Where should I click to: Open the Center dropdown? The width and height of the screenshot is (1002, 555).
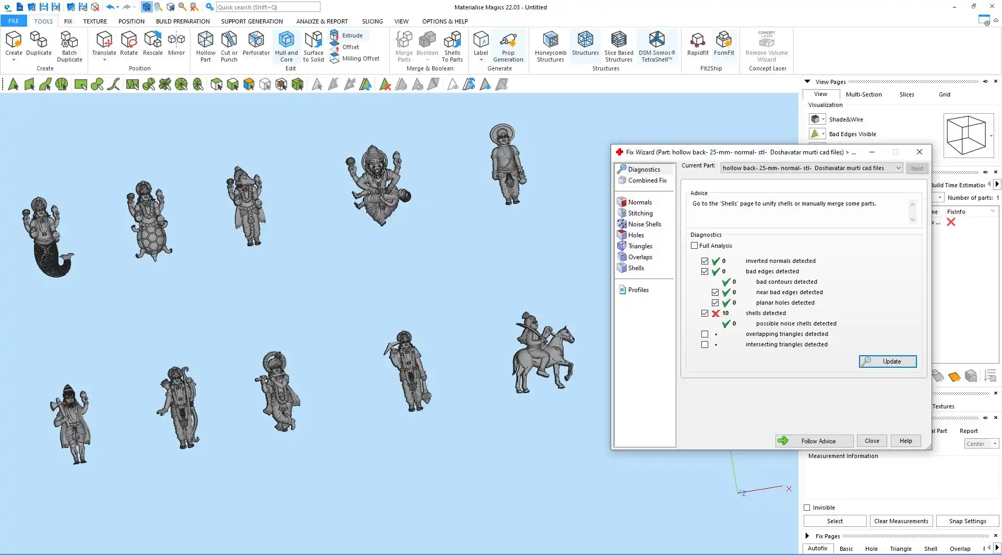pos(981,444)
